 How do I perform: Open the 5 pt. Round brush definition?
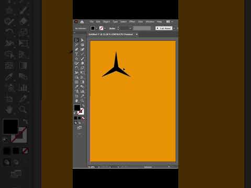pos(164,28)
